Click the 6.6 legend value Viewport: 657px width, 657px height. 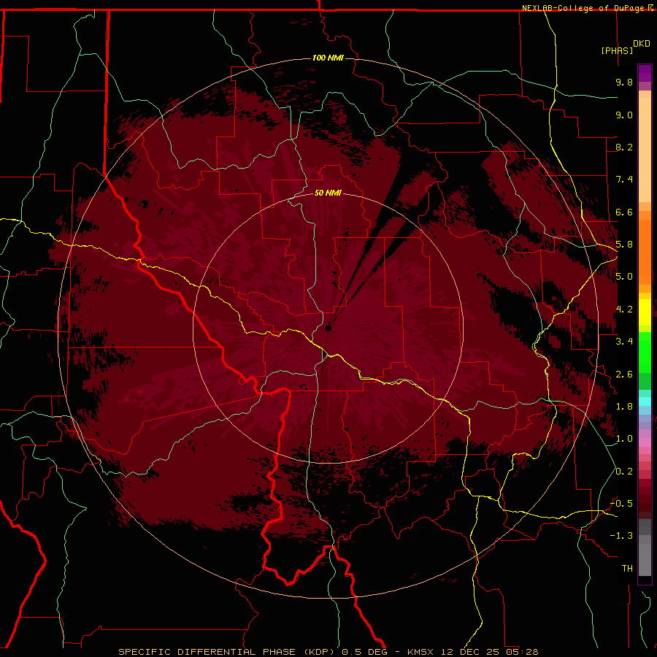tap(624, 212)
